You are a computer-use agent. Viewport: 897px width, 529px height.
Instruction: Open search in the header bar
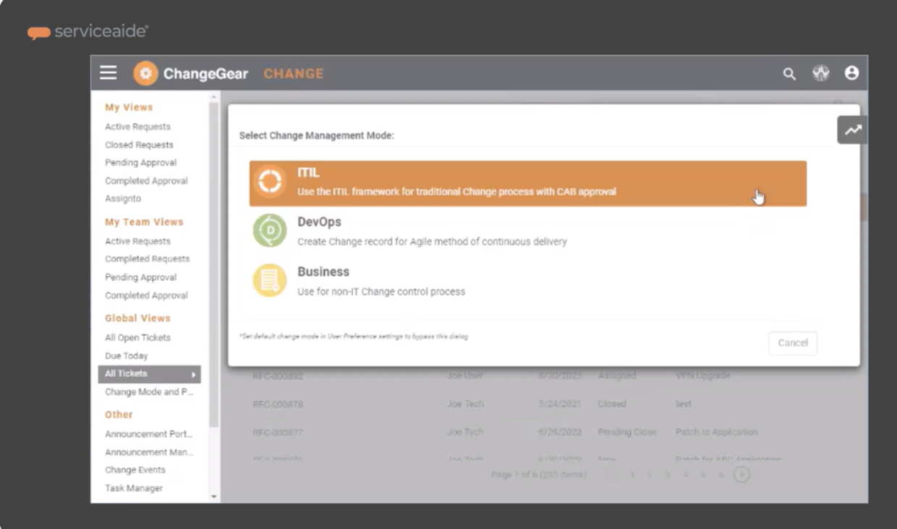789,74
